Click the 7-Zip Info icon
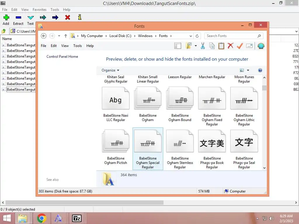Screen dimensions: 299x224 tap(80, 17)
